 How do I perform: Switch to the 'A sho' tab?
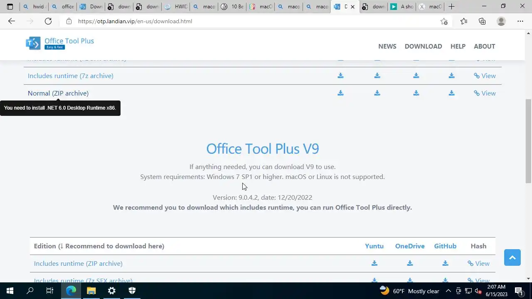402,7
